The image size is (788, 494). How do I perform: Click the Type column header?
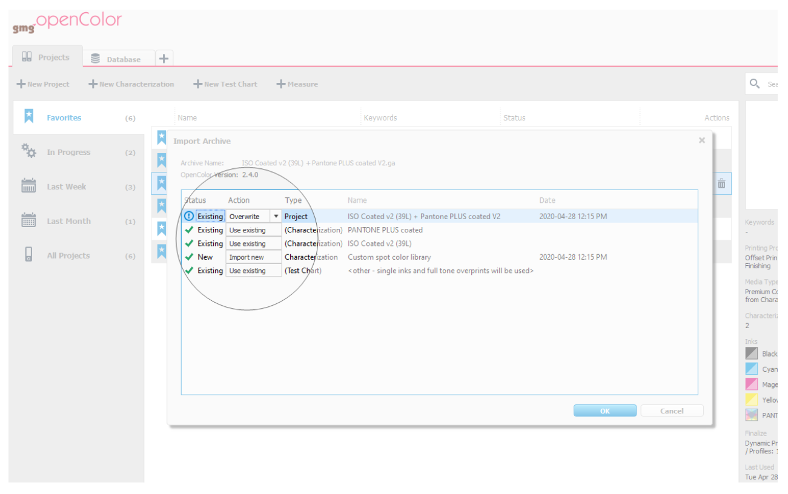click(293, 200)
